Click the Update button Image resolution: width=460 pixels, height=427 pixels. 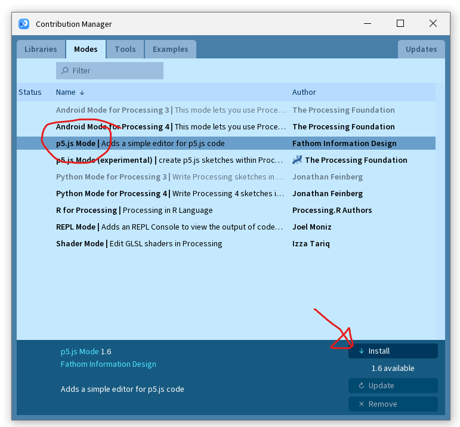click(x=393, y=386)
